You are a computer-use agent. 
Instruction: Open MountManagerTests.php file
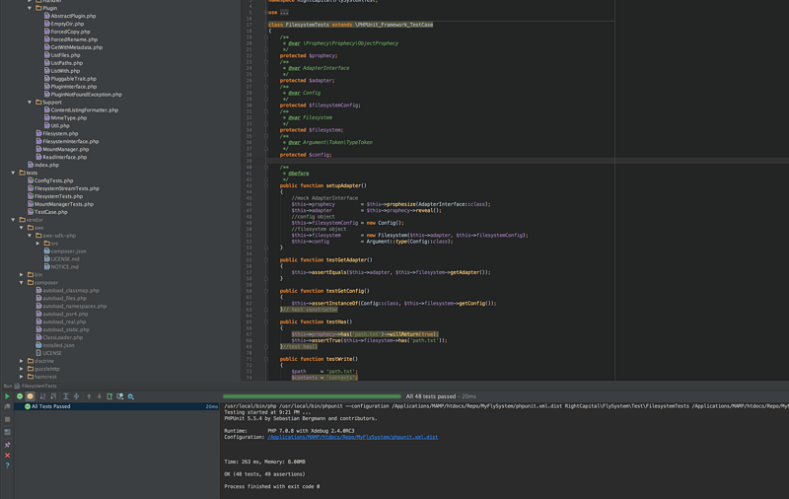60,204
